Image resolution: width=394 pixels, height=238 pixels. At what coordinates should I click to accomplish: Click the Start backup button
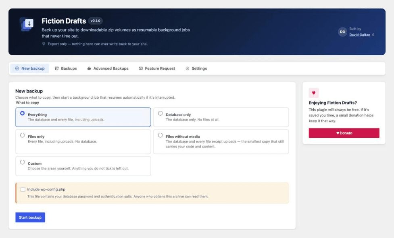(x=30, y=217)
